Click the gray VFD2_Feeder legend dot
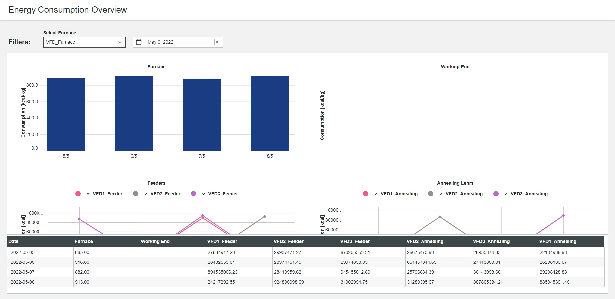615x299 pixels. pos(136,194)
